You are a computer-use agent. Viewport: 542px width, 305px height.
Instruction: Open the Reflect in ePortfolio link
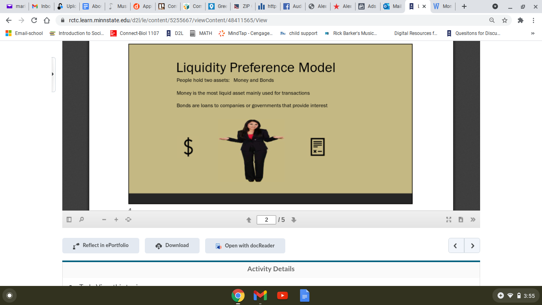[100, 245]
